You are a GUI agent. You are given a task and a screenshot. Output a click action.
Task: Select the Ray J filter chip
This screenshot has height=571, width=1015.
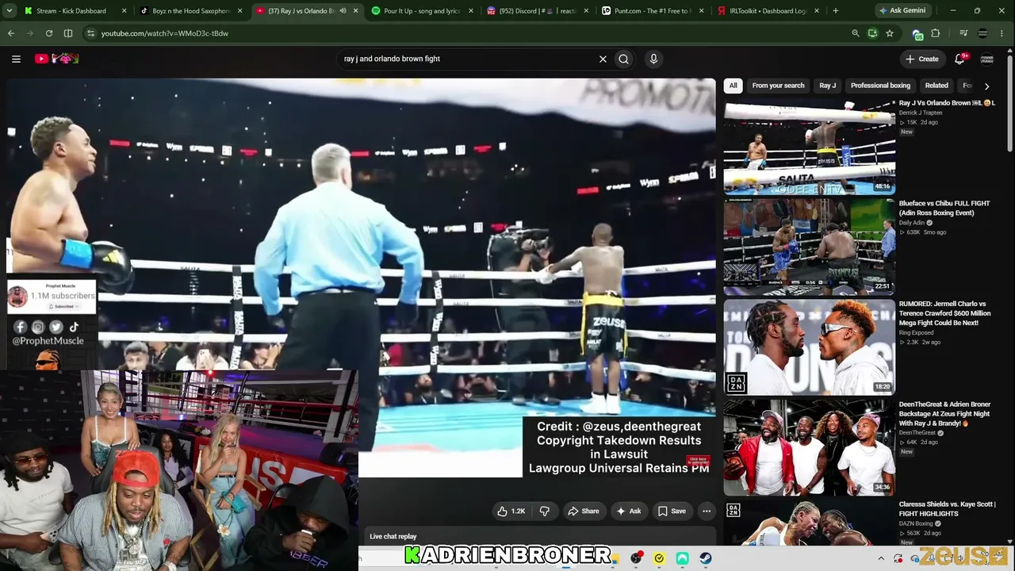[828, 86]
